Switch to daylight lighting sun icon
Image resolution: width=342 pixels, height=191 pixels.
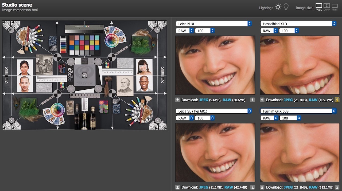[278, 7]
